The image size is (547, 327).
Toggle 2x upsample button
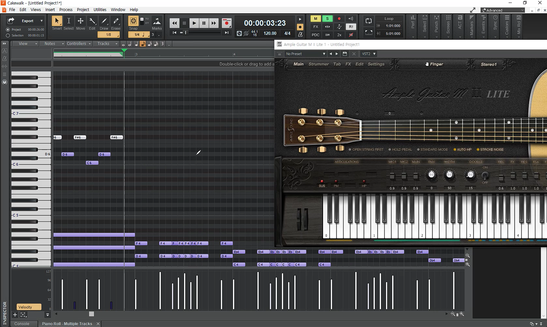[x=339, y=35]
